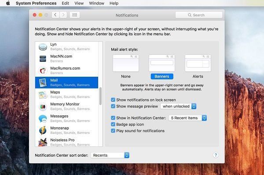Open the Window menu

point(96,3)
